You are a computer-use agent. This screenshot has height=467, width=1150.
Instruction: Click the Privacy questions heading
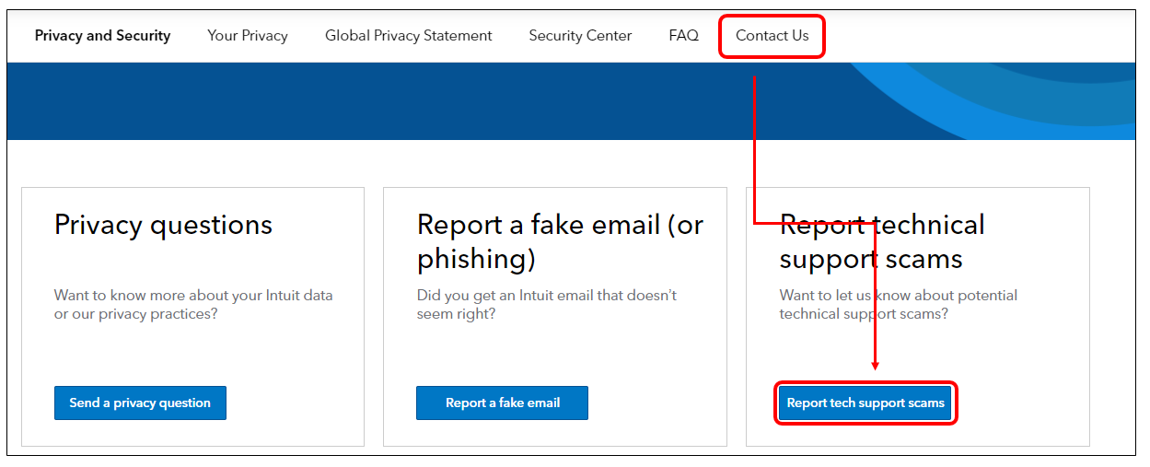(163, 225)
